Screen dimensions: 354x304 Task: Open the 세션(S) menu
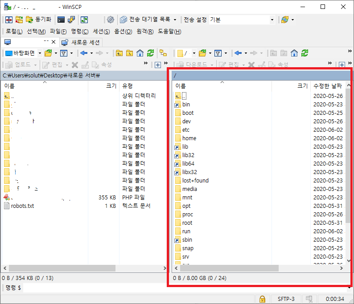(101, 31)
